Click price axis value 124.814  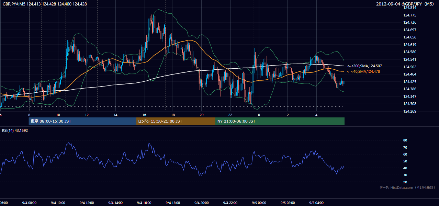tap(410, 8)
